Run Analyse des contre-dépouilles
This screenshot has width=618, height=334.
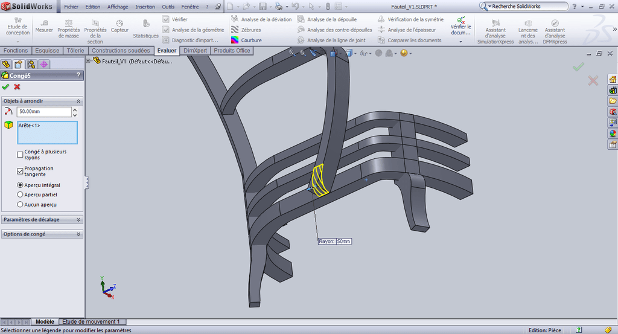pos(334,30)
